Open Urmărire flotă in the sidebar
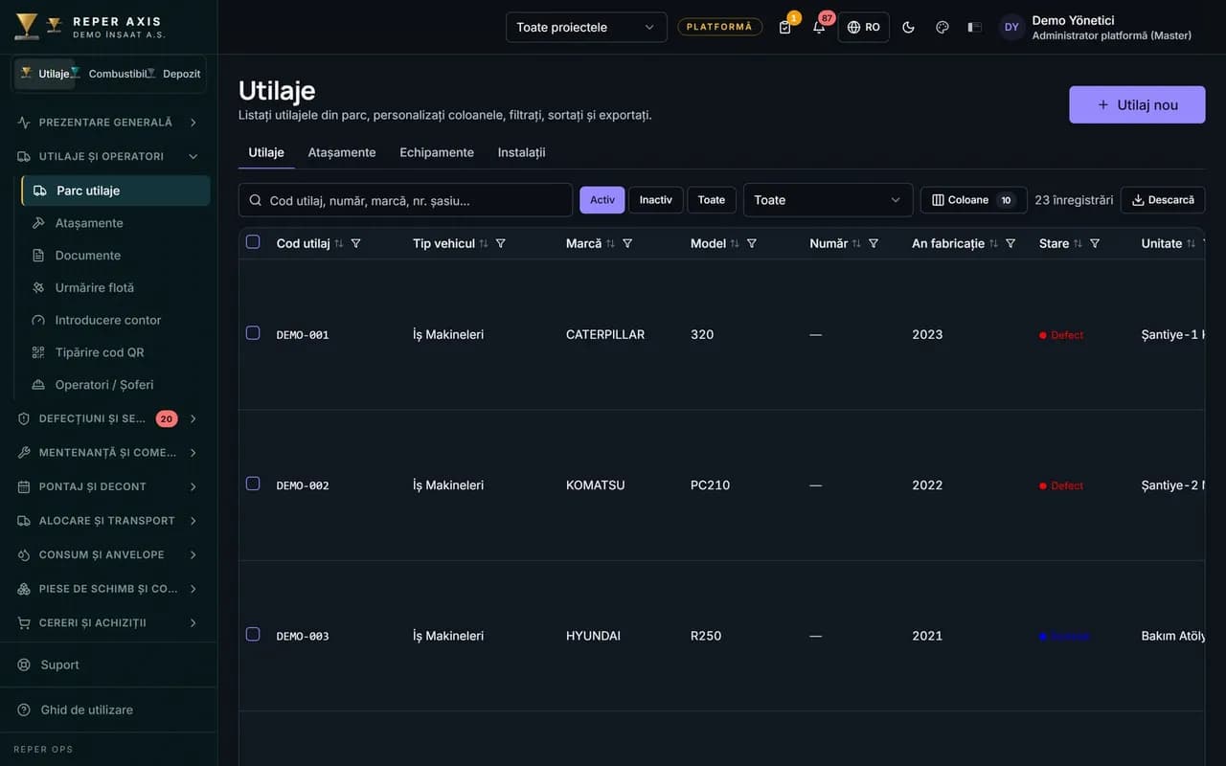 (115, 287)
